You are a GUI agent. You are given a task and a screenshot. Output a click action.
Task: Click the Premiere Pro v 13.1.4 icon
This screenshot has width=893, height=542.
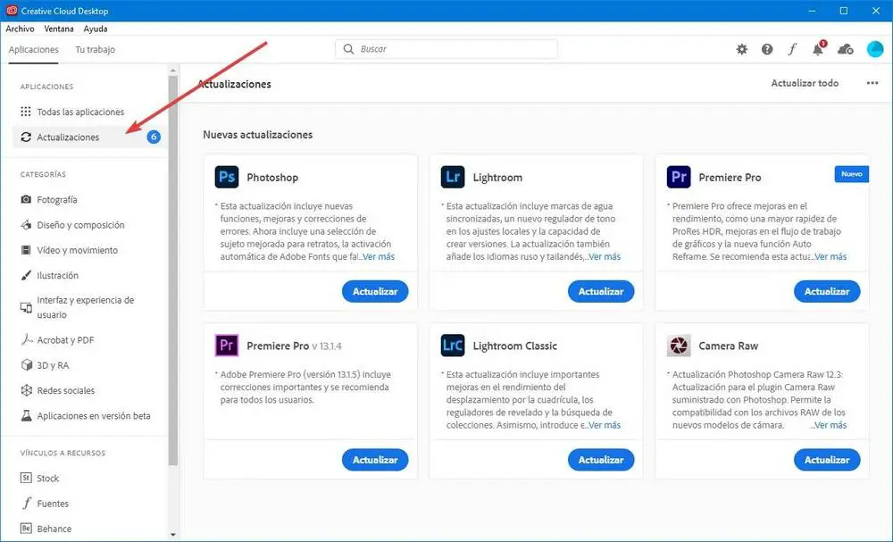click(x=227, y=346)
